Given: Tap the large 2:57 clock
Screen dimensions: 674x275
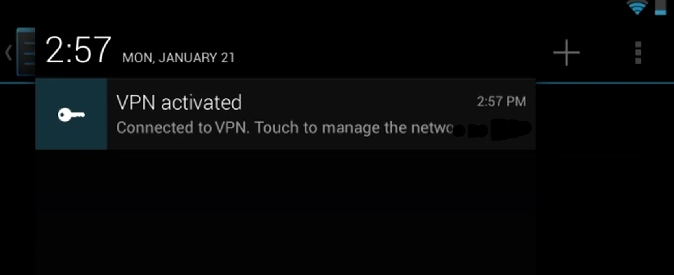Looking at the screenshot, I should 78,50.
